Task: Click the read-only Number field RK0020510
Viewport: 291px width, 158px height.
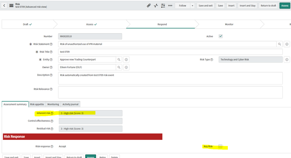Action: click(90, 36)
